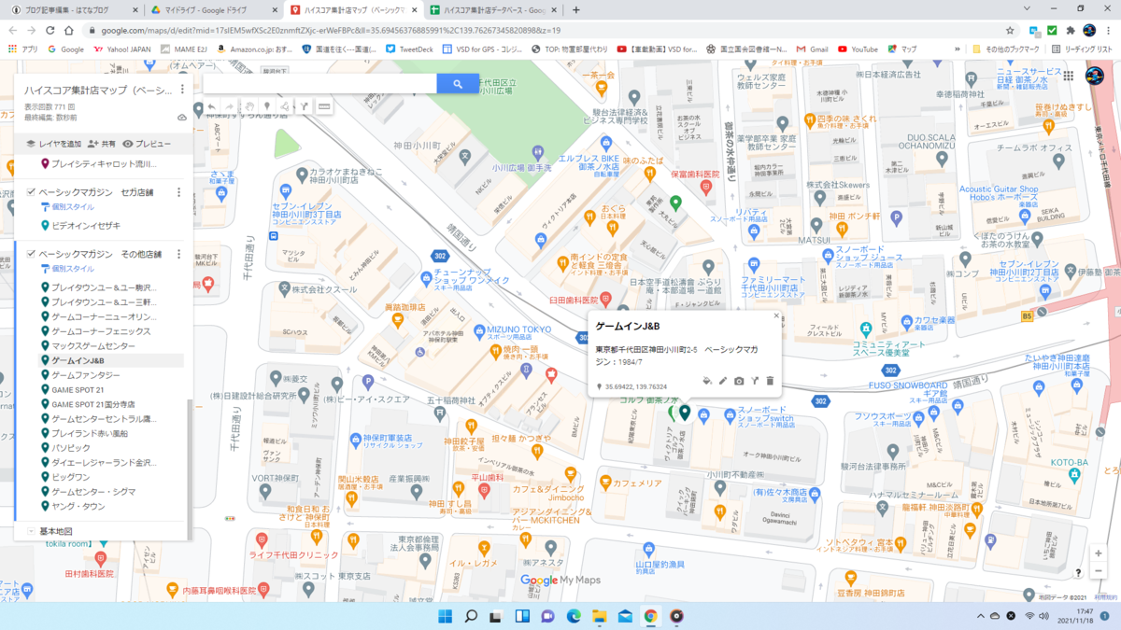Screen dimensions: 1121x630
Task: Open the TweetDeck bookmark
Action: tap(410, 49)
